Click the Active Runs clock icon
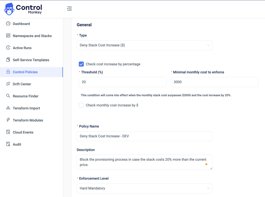 (x=8, y=48)
